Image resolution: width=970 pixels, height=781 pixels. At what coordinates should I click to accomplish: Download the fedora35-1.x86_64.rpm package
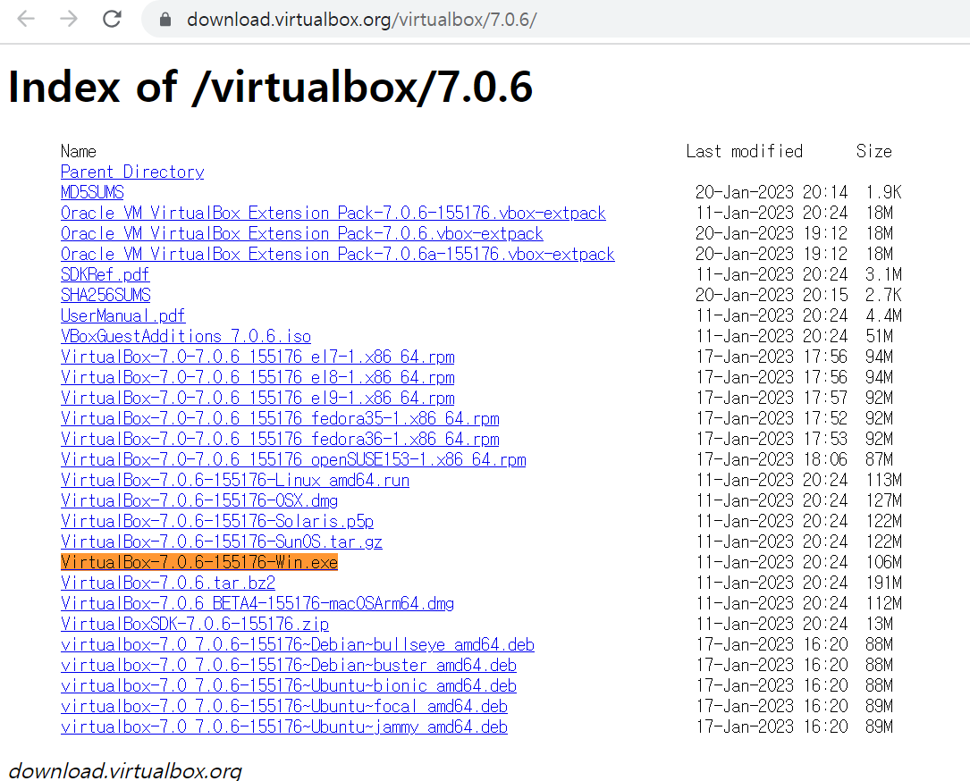[280, 418]
